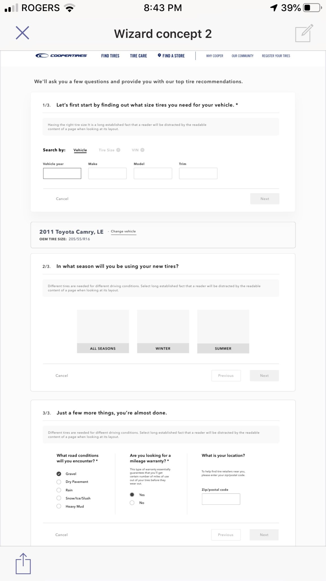326x581 pixels.
Task: Open the Model selection field
Action: pyautogui.click(x=153, y=173)
